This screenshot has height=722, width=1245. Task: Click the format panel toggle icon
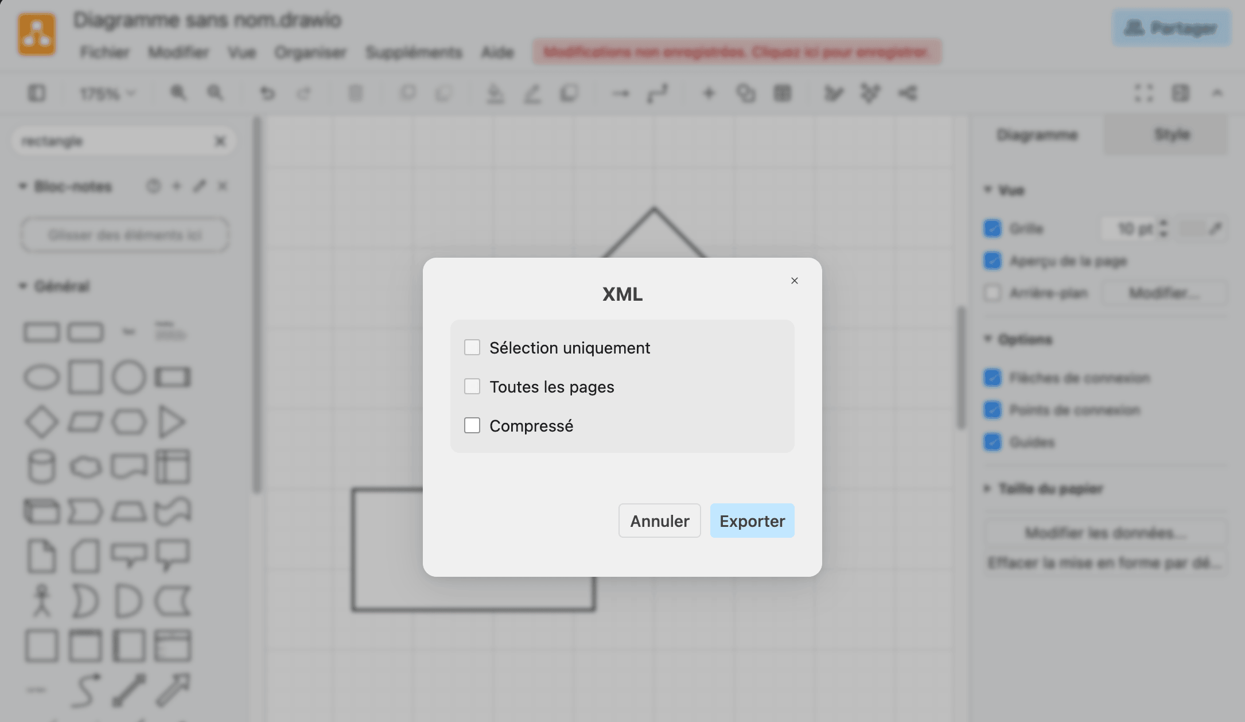point(1180,93)
